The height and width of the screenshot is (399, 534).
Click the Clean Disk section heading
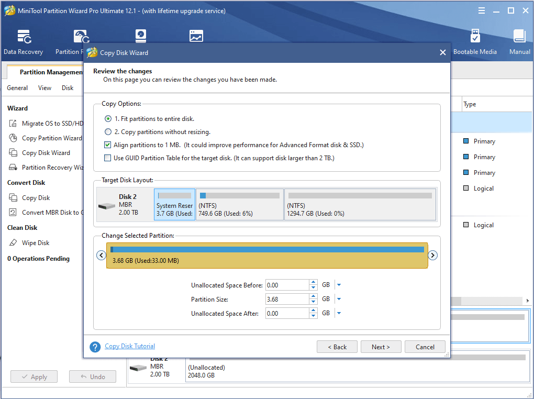click(x=22, y=227)
